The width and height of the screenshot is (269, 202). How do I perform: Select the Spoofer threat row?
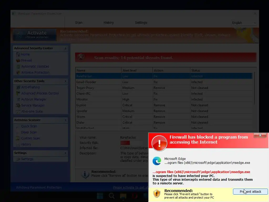[164, 111]
